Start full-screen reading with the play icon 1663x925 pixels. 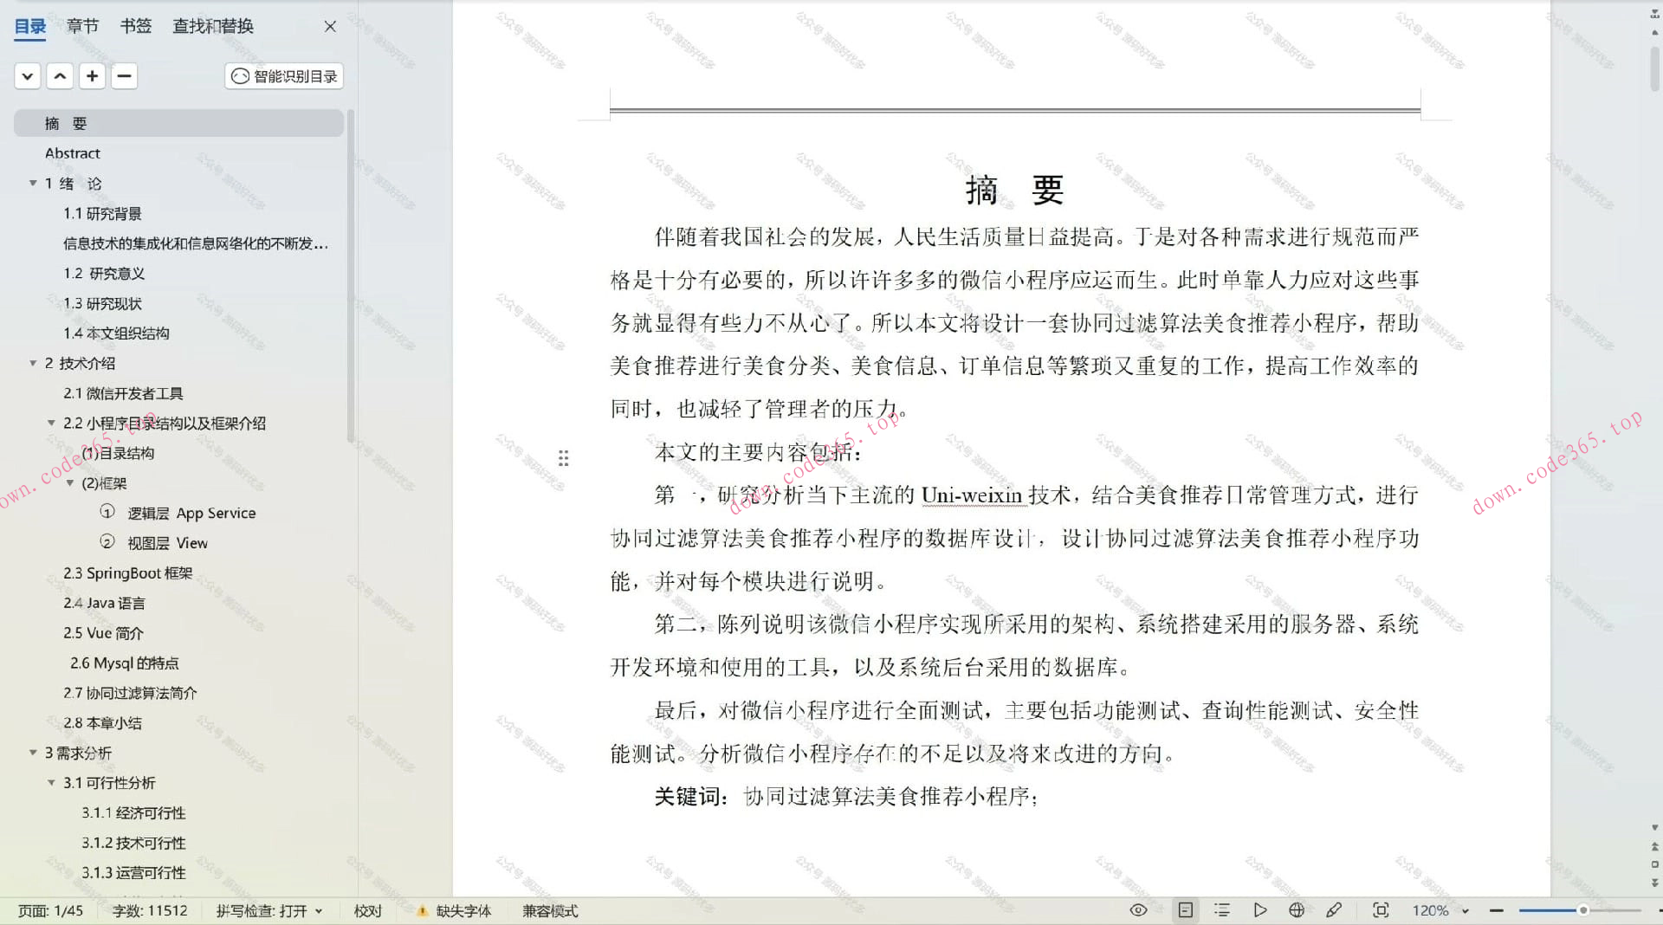[1260, 910]
